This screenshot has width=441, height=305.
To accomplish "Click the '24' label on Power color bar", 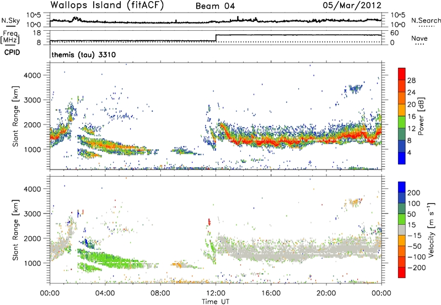I will [411, 92].
